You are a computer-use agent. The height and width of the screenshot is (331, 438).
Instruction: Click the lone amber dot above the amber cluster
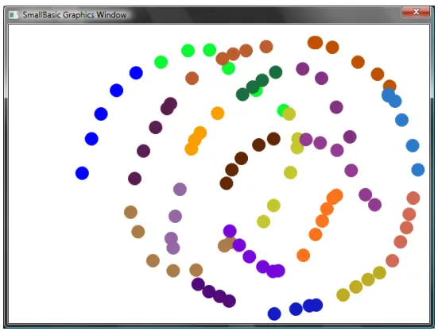(218, 114)
